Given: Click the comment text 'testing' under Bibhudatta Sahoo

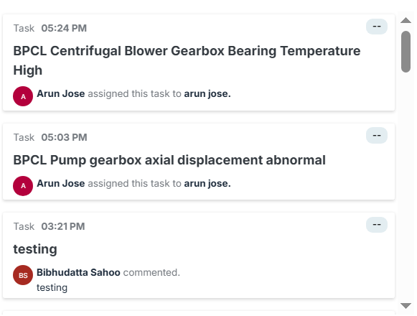Looking at the screenshot, I should pos(52,288).
